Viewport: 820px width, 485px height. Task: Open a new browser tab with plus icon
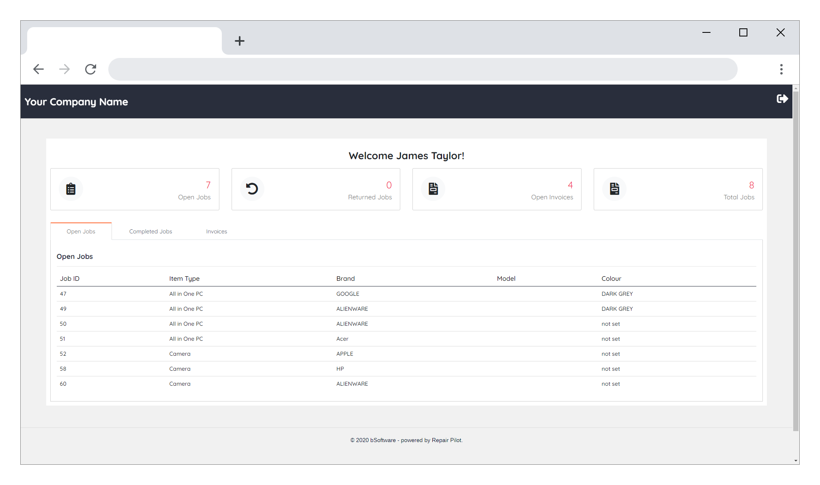point(240,41)
